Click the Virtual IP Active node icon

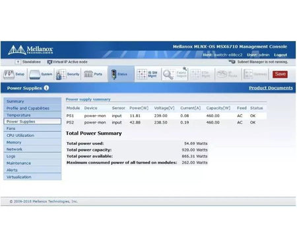(x=49, y=62)
